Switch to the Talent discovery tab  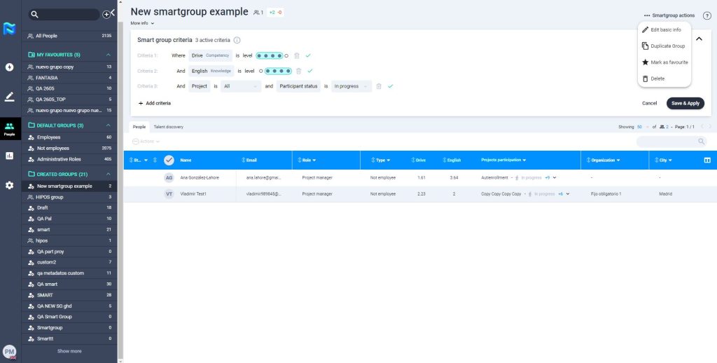[169, 127]
